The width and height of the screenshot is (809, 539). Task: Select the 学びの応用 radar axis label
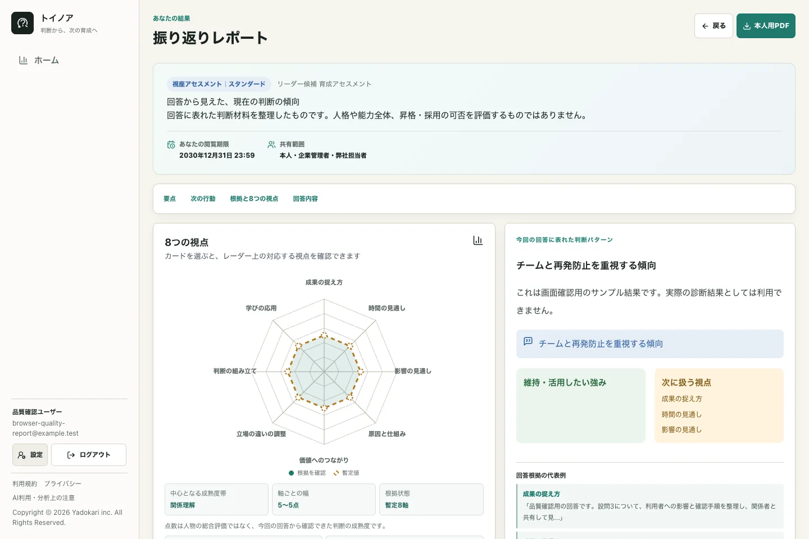(x=261, y=308)
